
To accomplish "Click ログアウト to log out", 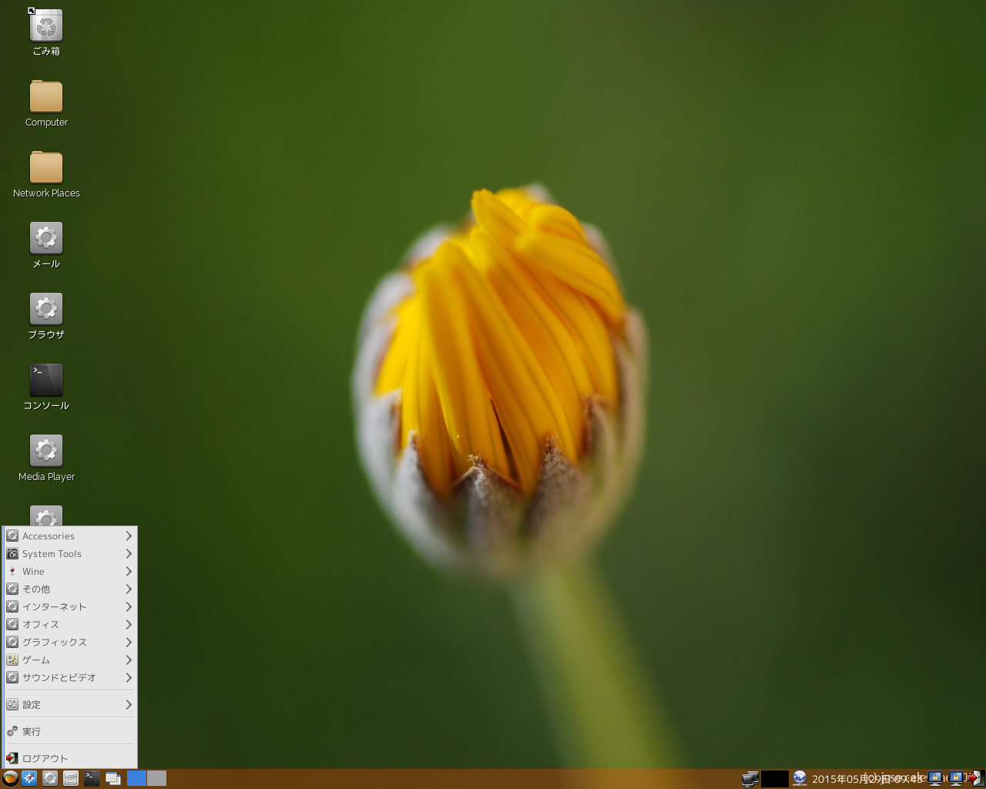I will click(45, 759).
